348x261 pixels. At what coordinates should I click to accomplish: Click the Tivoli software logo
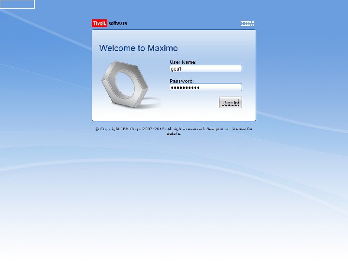[x=109, y=23]
